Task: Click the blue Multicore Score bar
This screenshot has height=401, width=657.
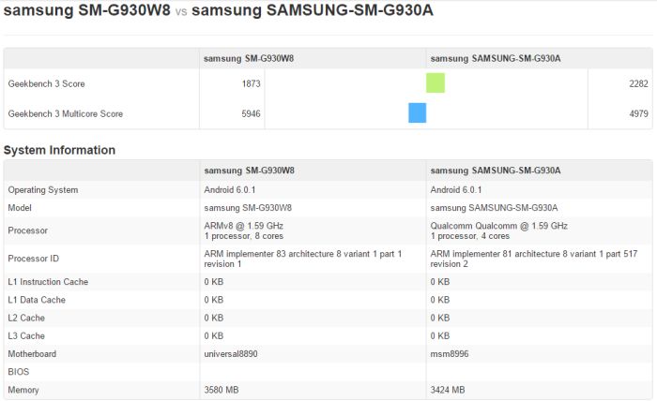Action: pos(417,113)
